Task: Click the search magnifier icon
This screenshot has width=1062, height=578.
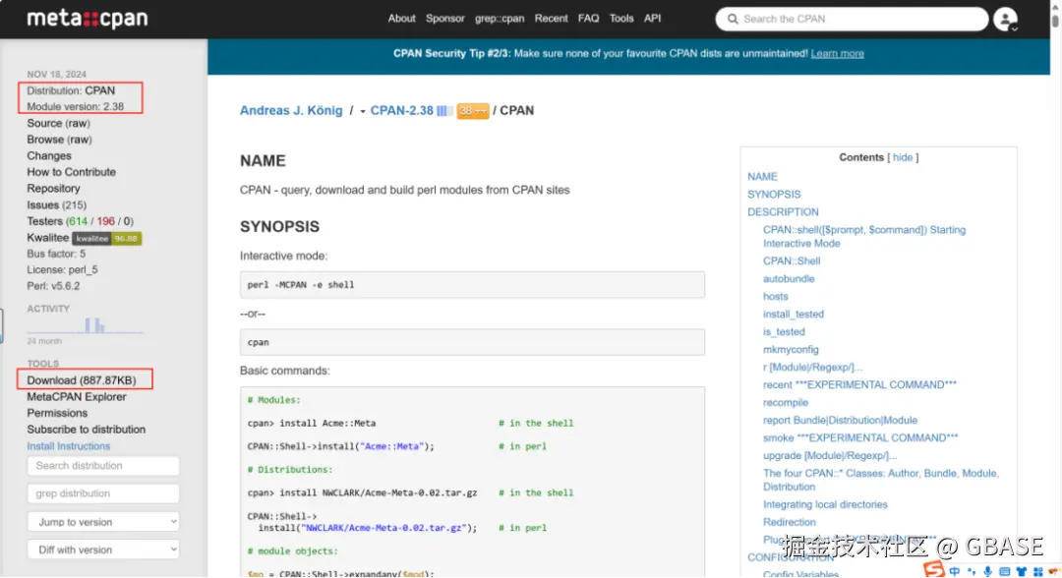Action: pyautogui.click(x=733, y=19)
